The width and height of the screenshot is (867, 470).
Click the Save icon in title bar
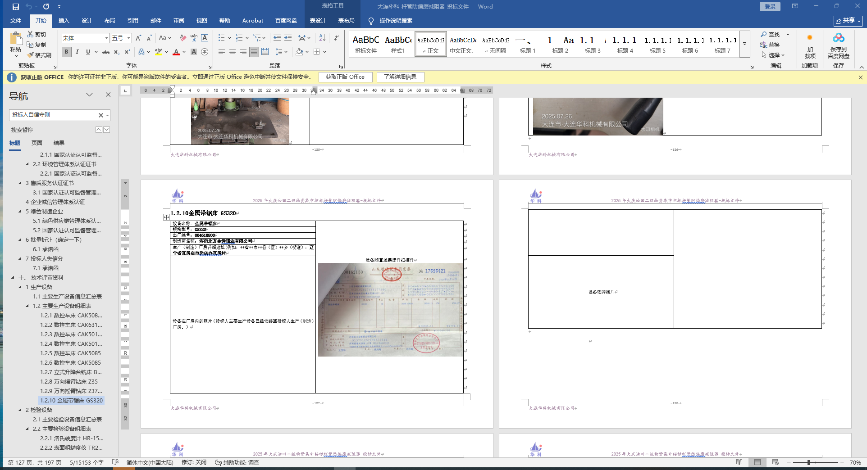(16, 7)
